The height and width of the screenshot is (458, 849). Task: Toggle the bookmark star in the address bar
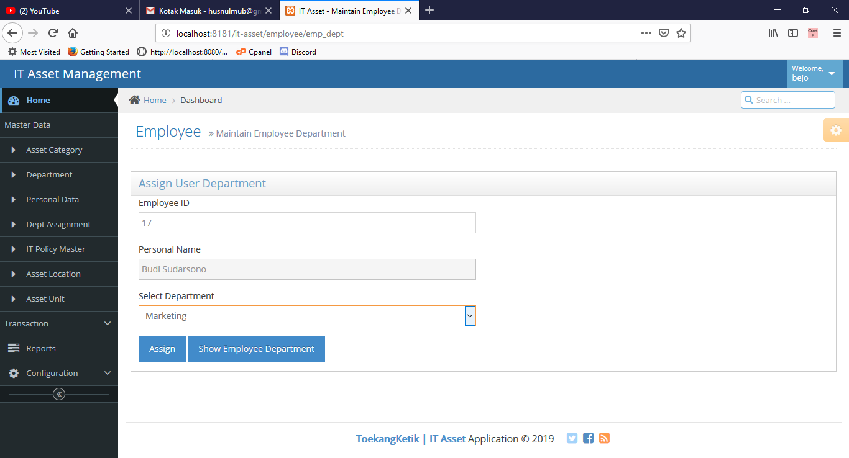coord(681,33)
